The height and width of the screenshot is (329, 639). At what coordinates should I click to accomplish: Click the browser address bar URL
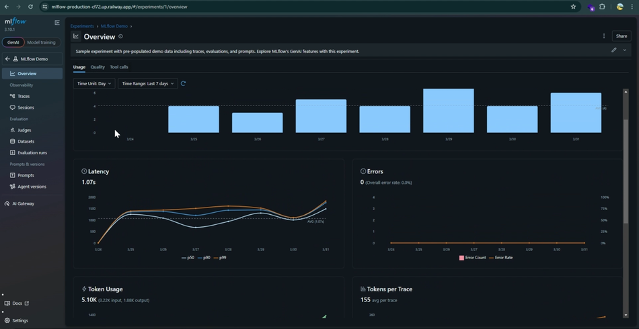(x=120, y=7)
